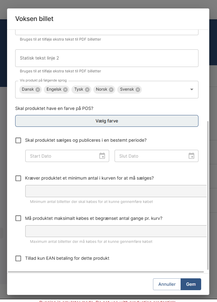The height and width of the screenshot is (302, 217).
Task: Remove the Tysk language chip
Action: pos(87,90)
